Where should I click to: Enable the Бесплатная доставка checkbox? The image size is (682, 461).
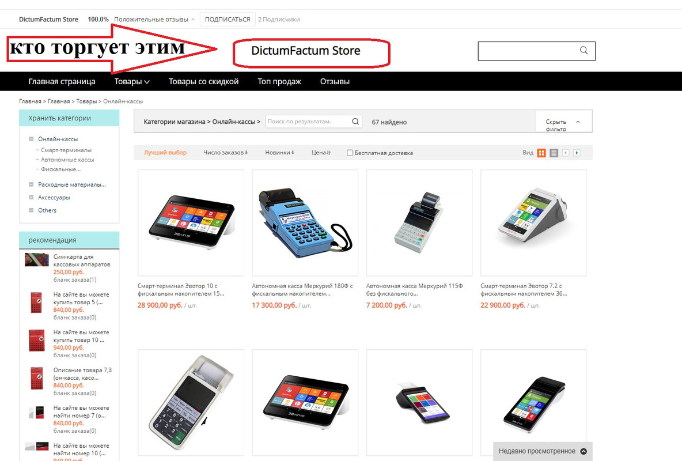point(350,153)
